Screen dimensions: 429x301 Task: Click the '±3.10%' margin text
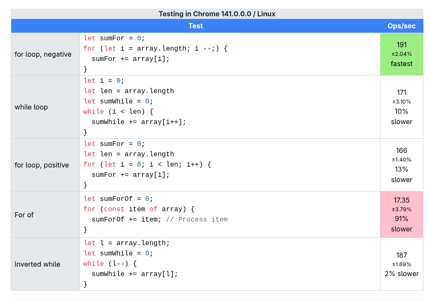(401, 102)
